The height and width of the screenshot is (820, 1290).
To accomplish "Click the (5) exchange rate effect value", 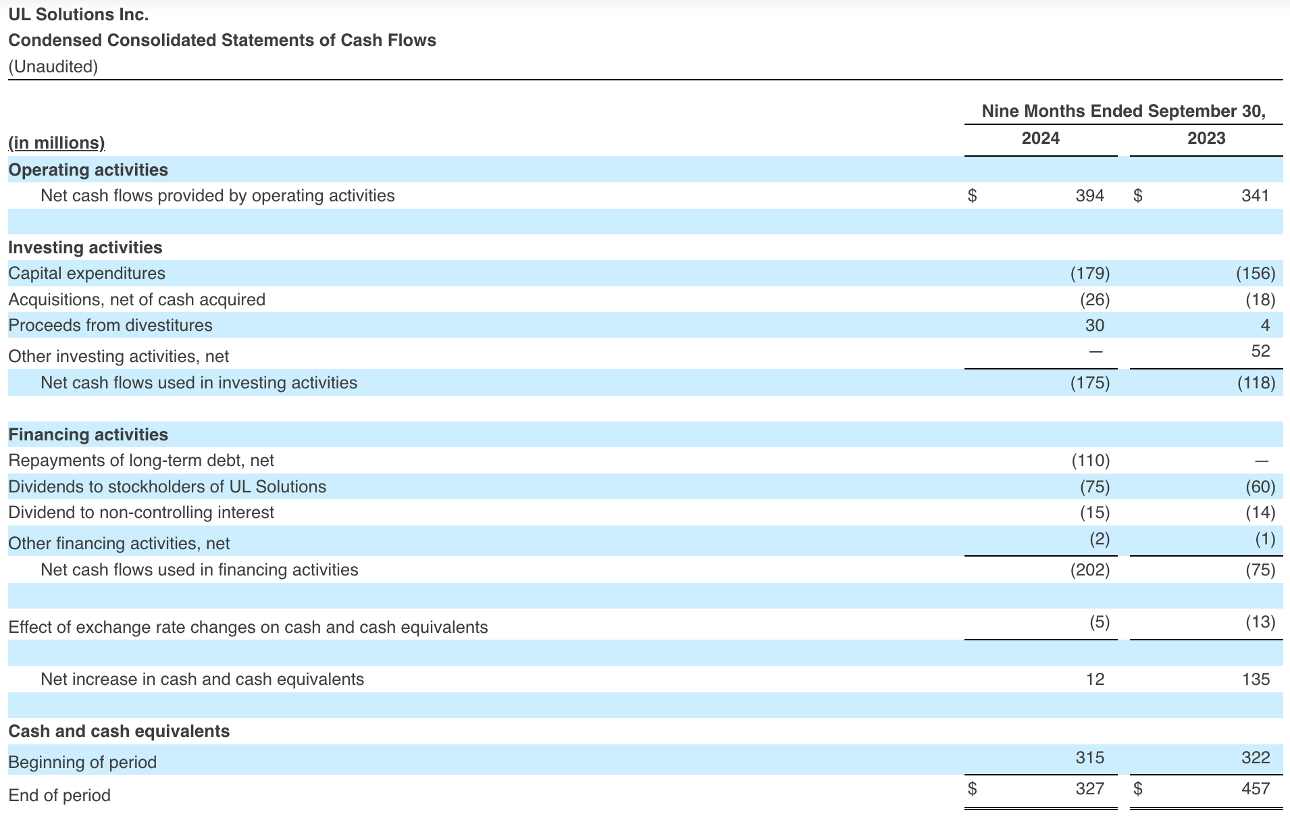I will [1100, 622].
